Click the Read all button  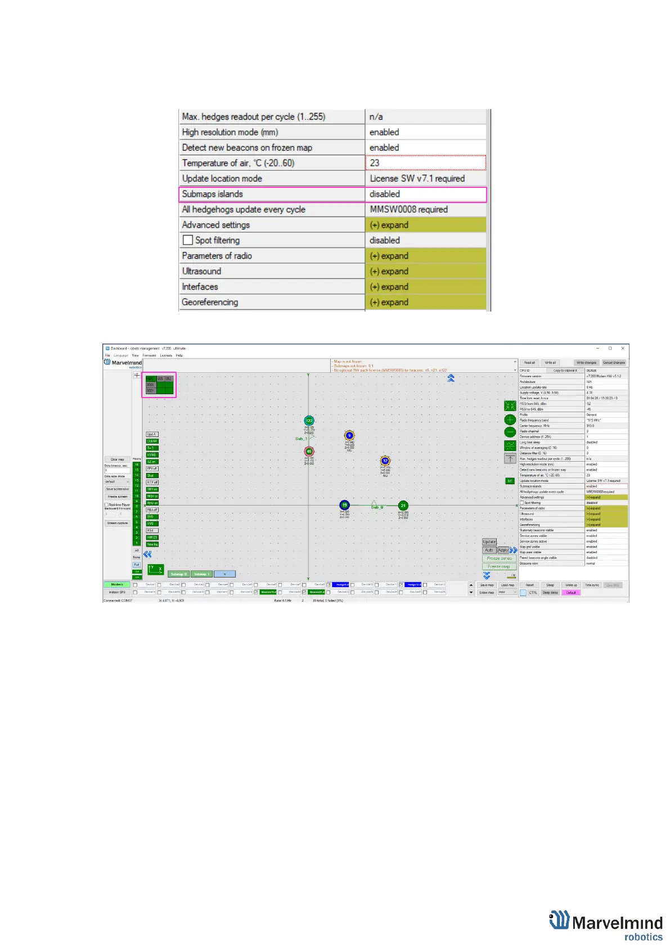(529, 363)
